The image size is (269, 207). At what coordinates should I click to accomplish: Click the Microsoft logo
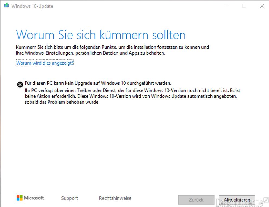pyautogui.click(x=30, y=198)
